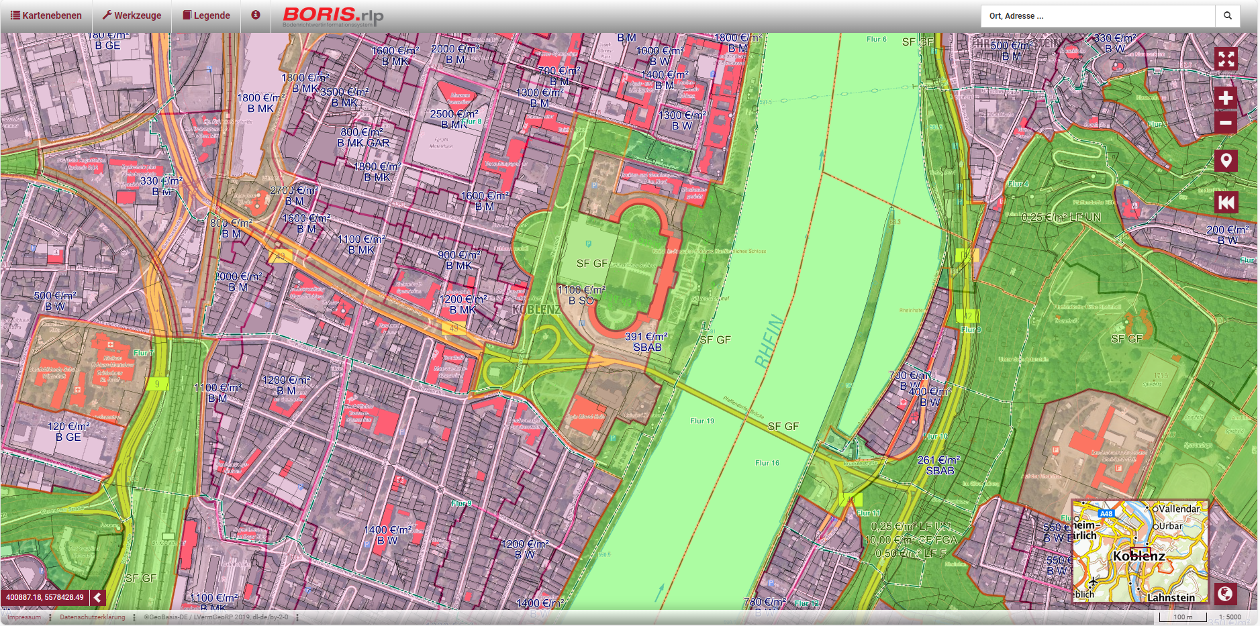
Task: Toggle the overview map globe icon
Action: click(1226, 594)
